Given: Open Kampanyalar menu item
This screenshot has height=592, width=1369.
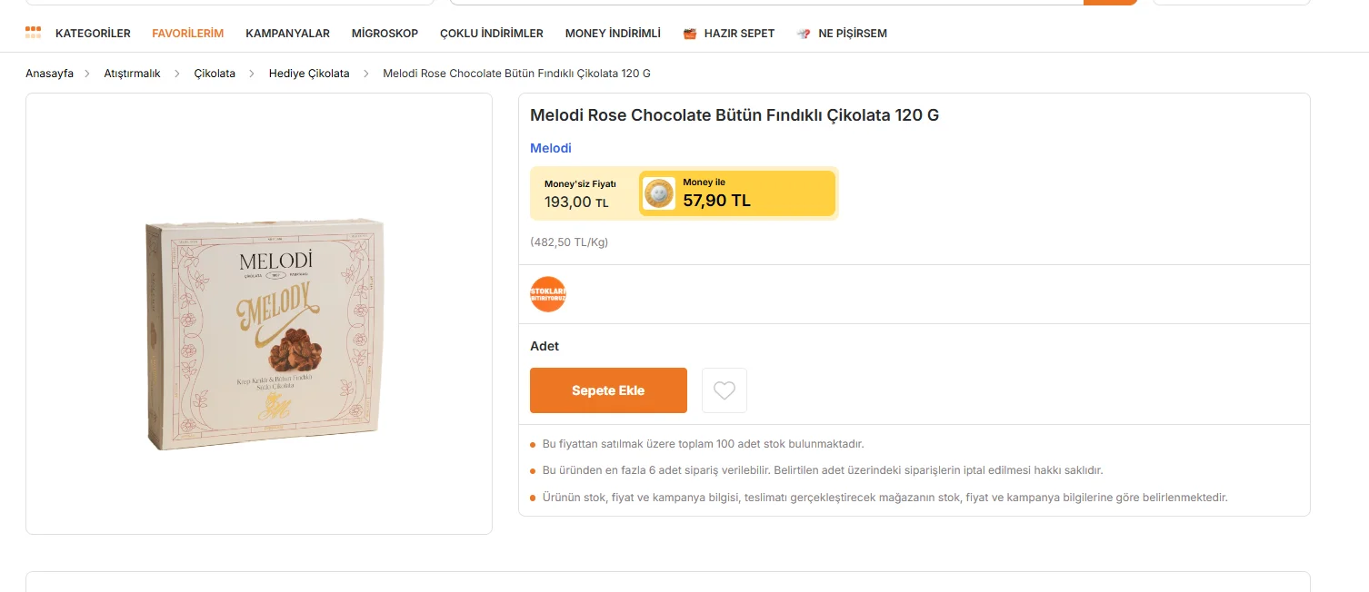Looking at the screenshot, I should click(287, 34).
